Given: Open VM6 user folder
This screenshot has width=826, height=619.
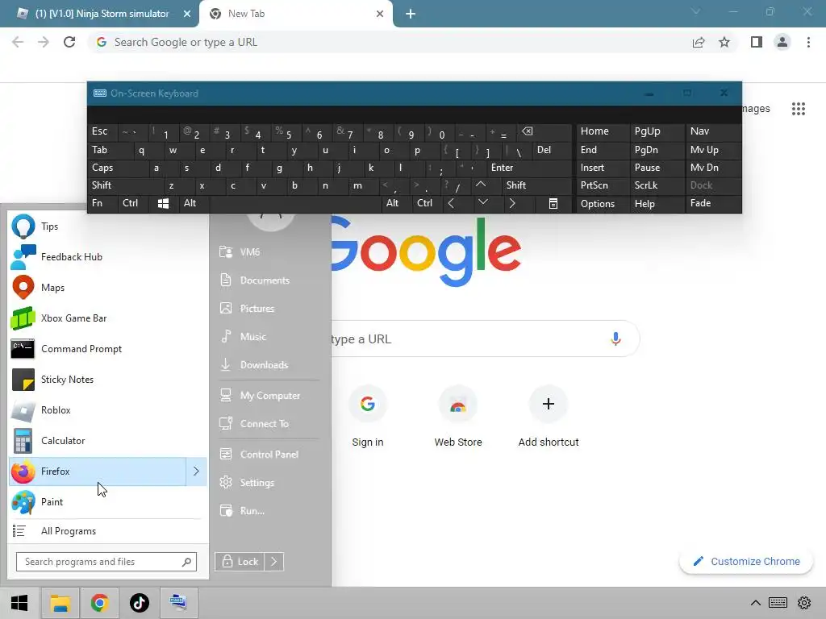Looking at the screenshot, I should pos(269,252).
